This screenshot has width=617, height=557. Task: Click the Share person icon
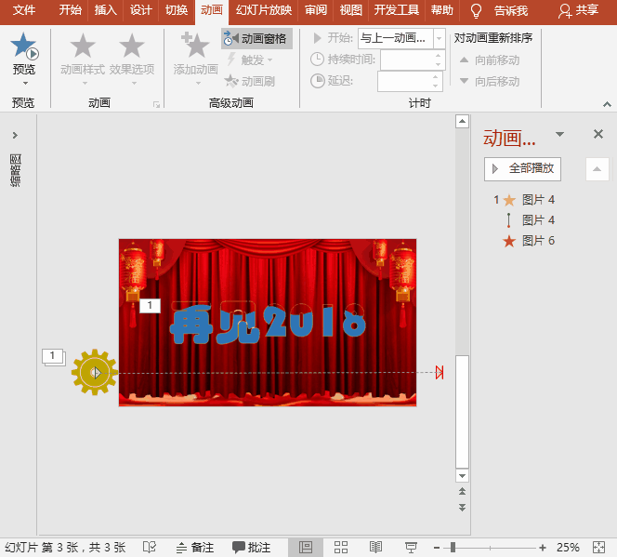tap(565, 10)
